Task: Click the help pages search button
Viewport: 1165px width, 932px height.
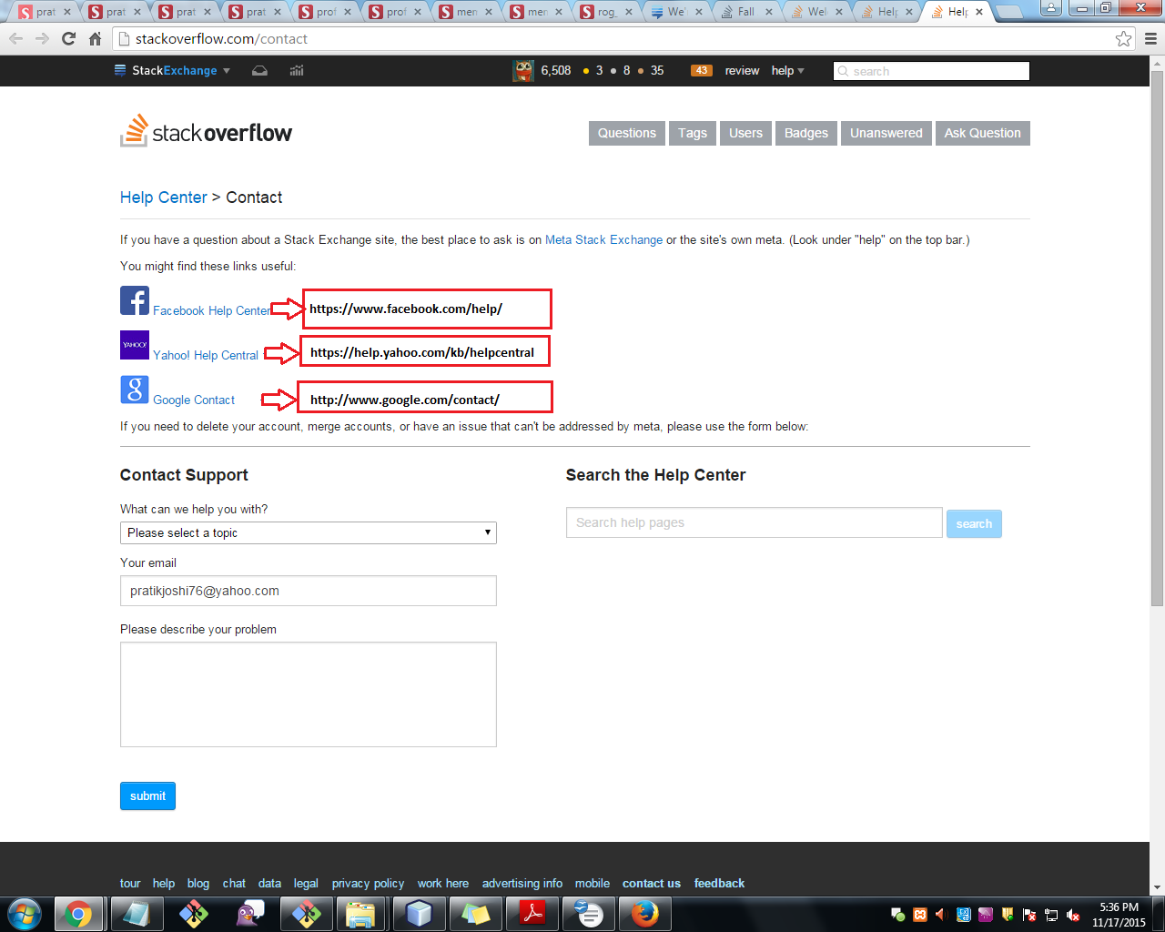Action: click(974, 523)
